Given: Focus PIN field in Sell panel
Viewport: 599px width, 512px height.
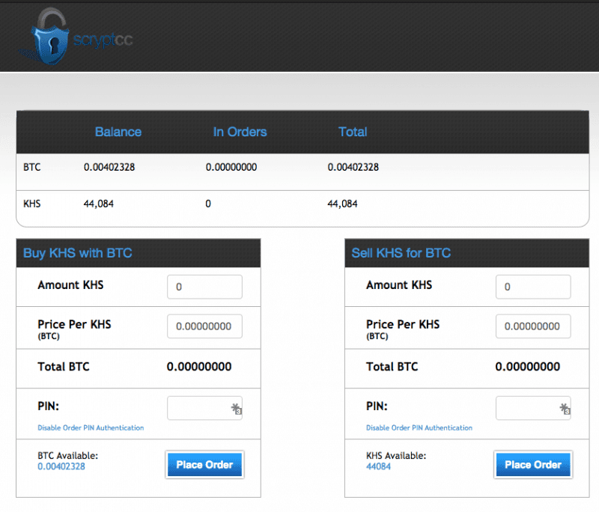Looking at the screenshot, I should coord(533,408).
